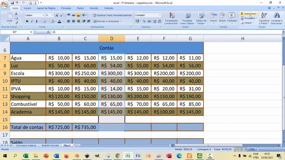Screen dimensions: 285x160
Task: Open the font size dropdown
Action: 53,15
